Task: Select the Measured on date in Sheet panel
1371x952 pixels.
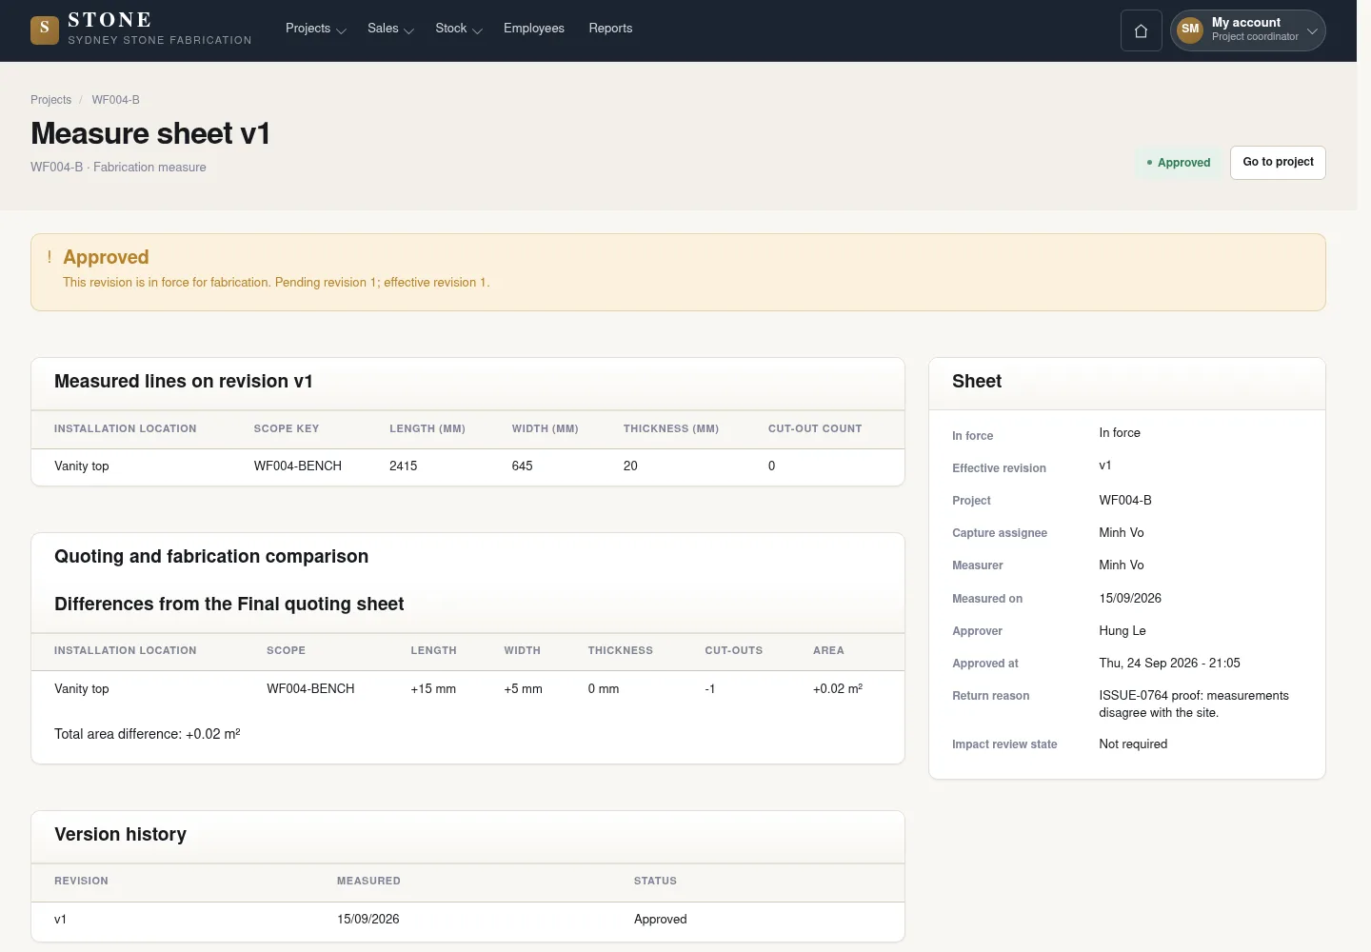Action: click(1130, 599)
